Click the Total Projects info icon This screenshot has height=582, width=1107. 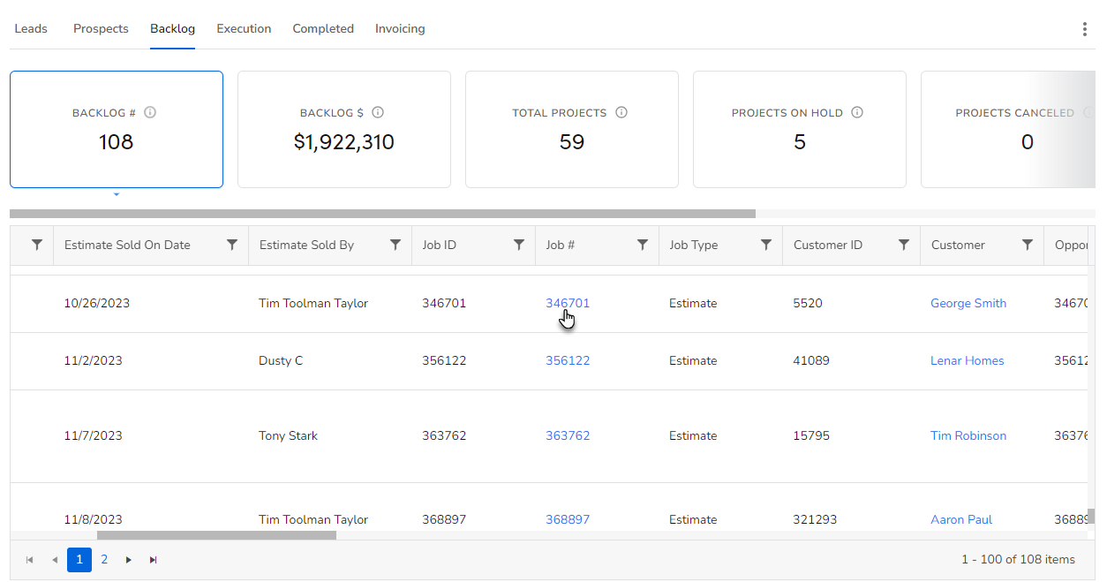point(621,112)
